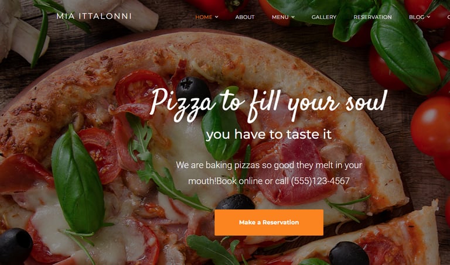Click the 'you have to taste it' subheading
The image size is (450, 265).
click(x=269, y=134)
